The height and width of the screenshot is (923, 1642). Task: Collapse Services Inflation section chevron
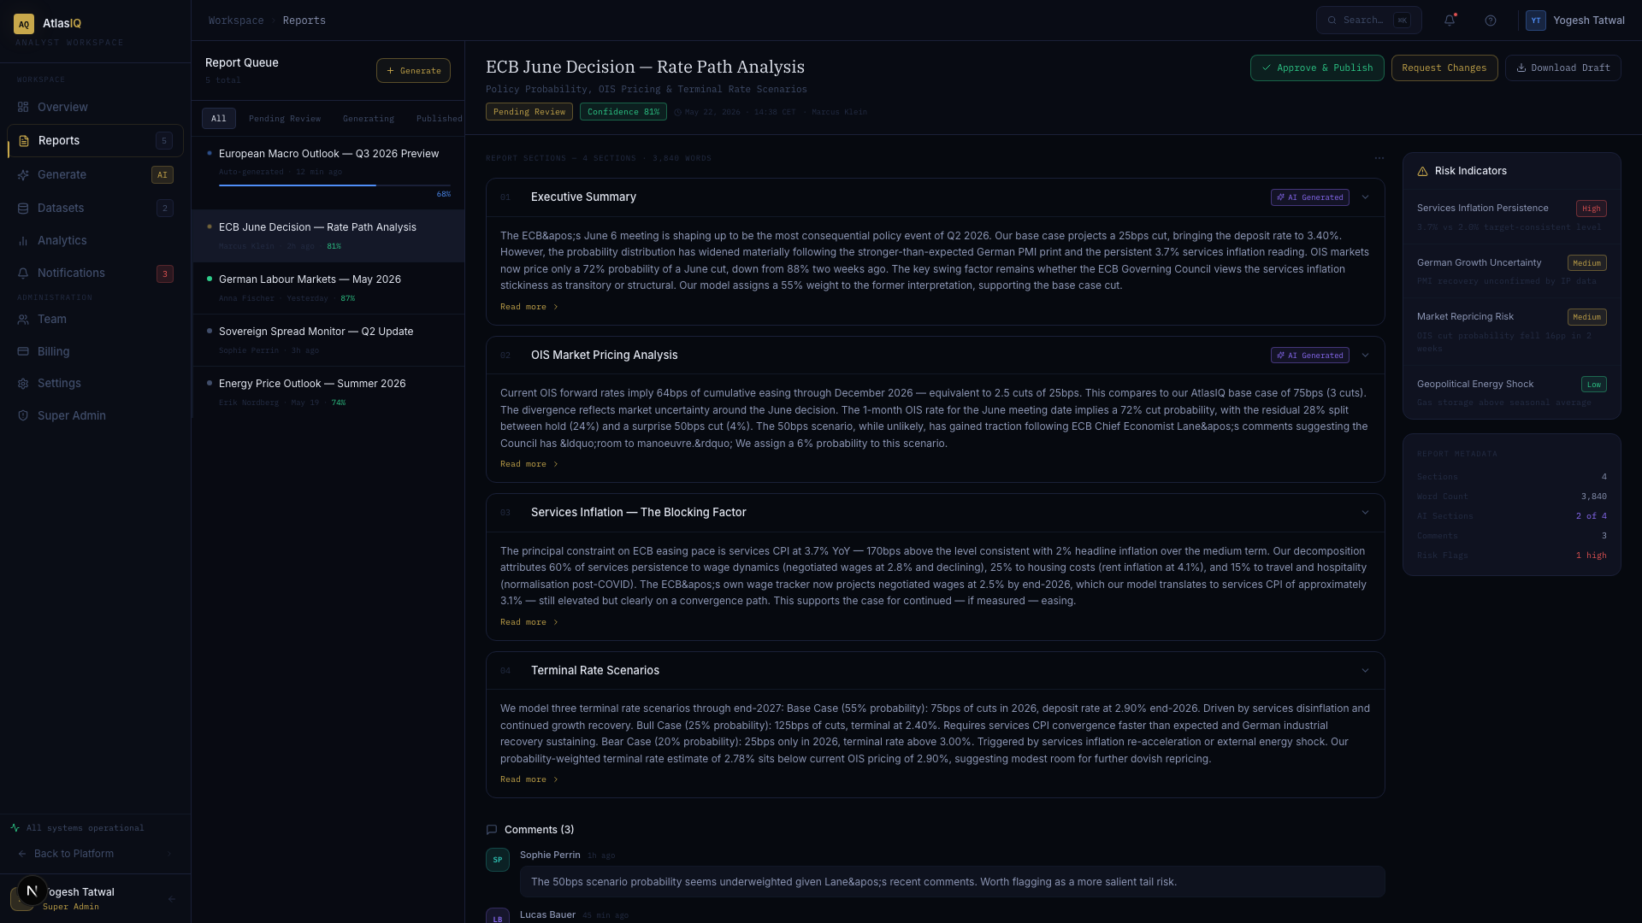click(x=1365, y=513)
